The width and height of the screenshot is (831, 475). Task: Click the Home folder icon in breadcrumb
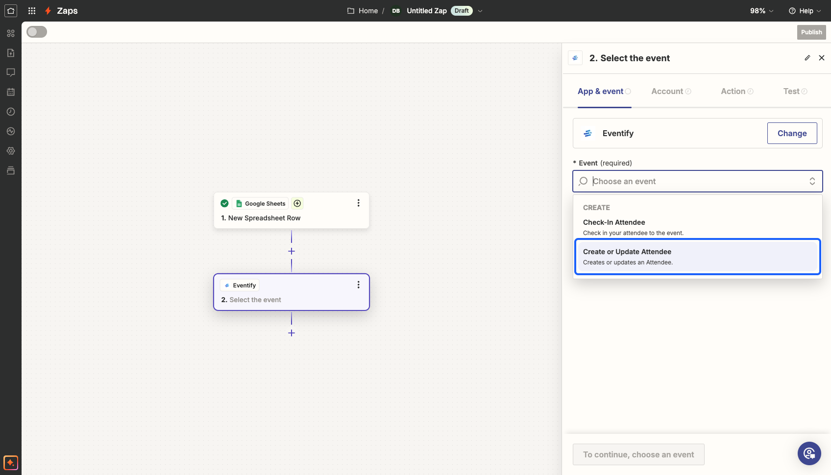pos(351,11)
